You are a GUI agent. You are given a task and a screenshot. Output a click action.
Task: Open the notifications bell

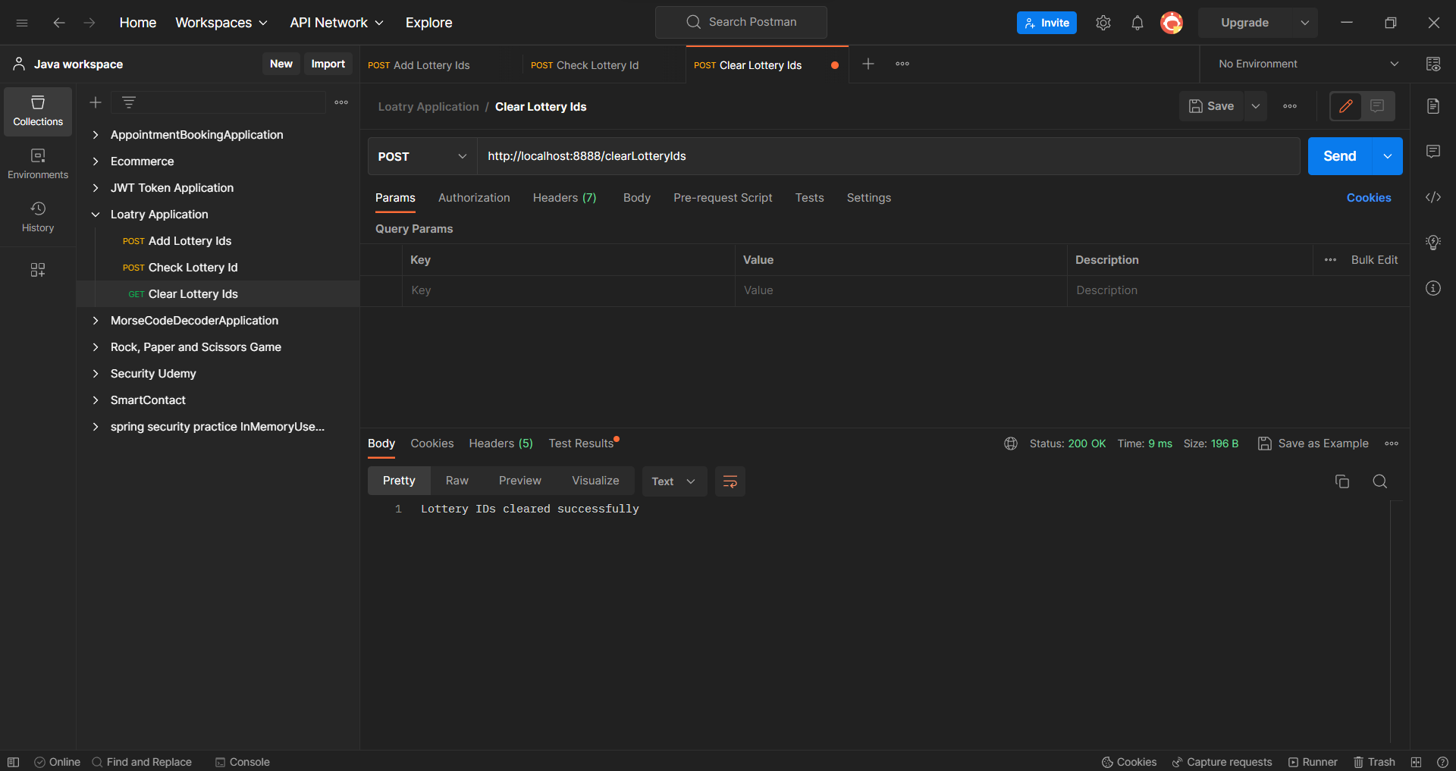pyautogui.click(x=1137, y=22)
